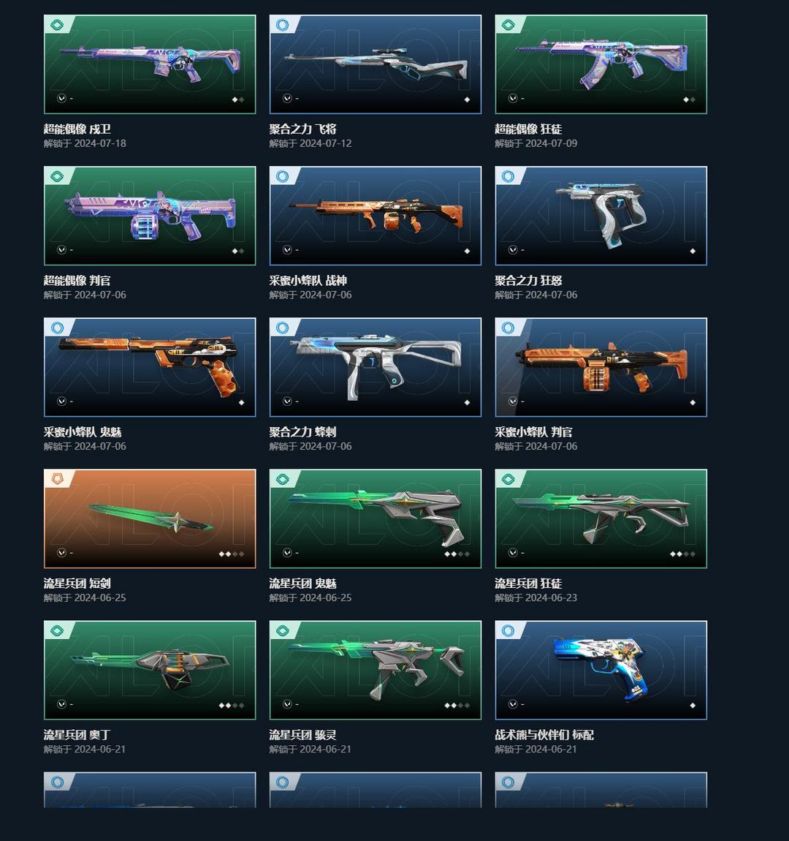Screen dimensions: 789x841
Task: Click the tier badge on 采蜜小蜂队 判官 card
Action: pos(508,328)
